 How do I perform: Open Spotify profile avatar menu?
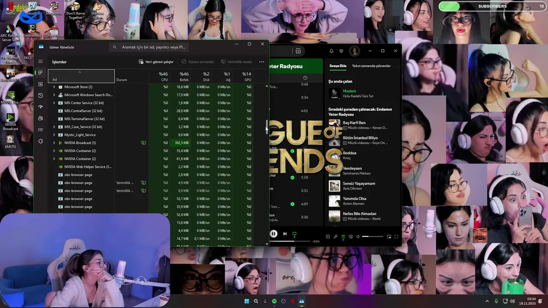coord(354,51)
